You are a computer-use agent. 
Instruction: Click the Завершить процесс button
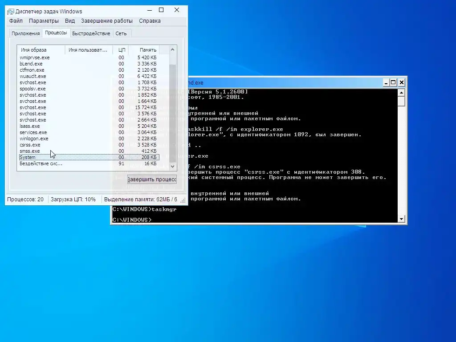pos(152,179)
